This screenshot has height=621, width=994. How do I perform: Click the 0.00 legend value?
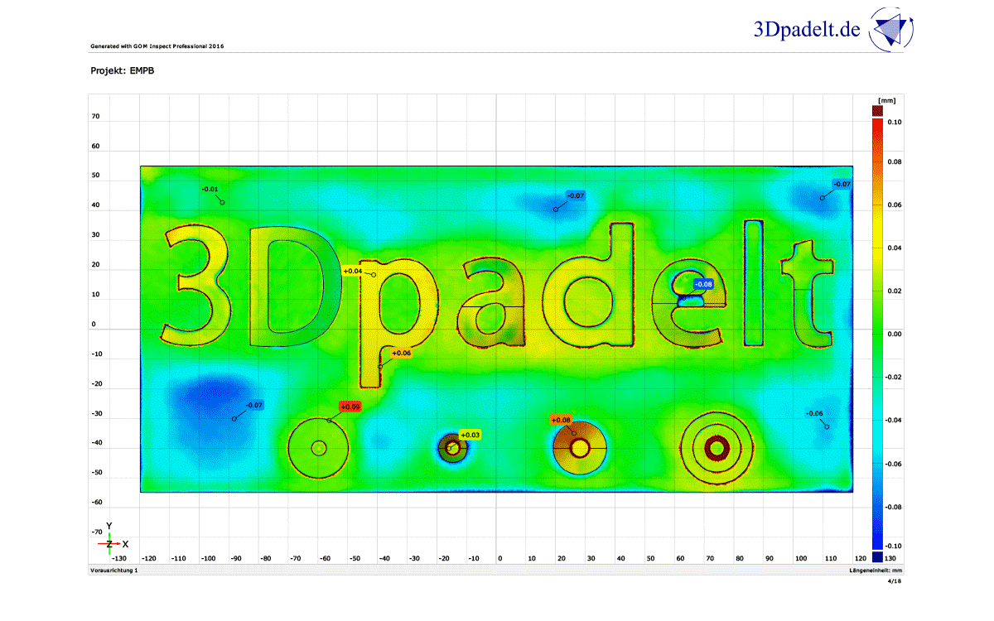click(x=895, y=334)
